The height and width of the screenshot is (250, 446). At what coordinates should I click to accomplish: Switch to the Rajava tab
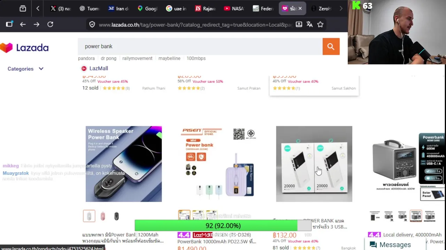click(205, 8)
